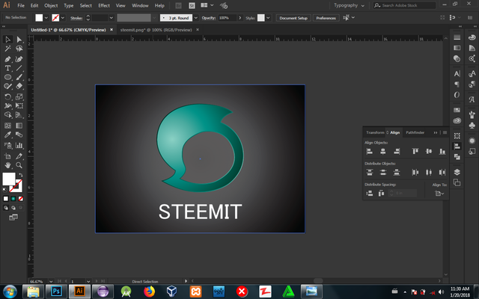Select the Ellipse shape tool
Image resolution: width=479 pixels, height=299 pixels.
(x=7, y=77)
